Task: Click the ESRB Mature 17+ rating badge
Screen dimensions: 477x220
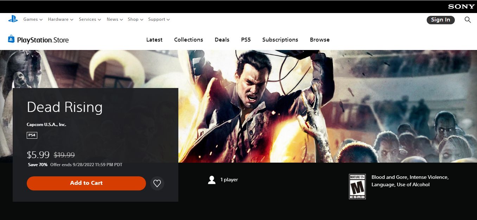Action: pos(357,187)
